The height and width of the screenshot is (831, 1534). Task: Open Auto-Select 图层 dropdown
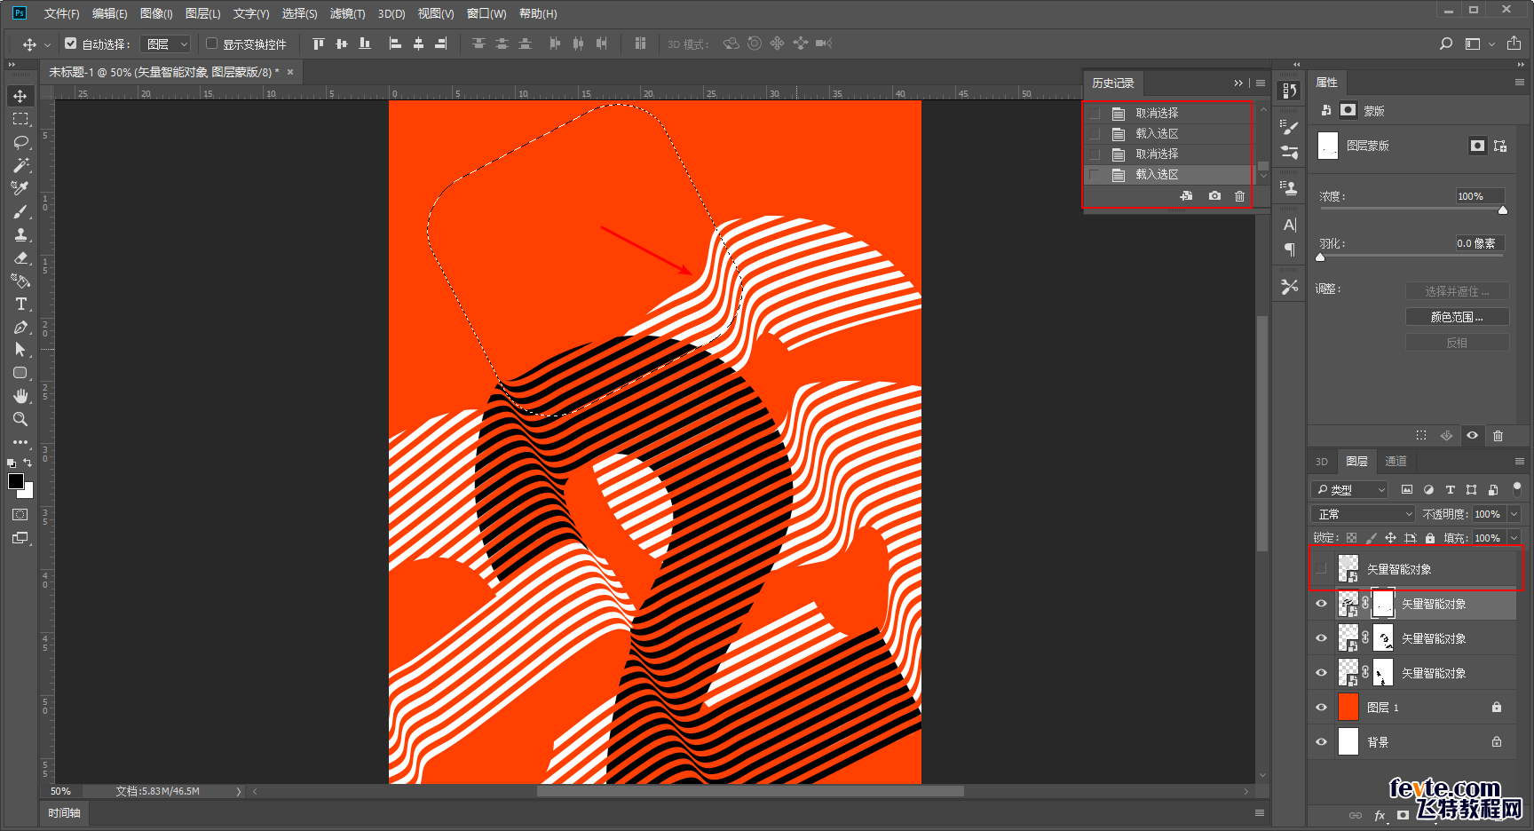pyautogui.click(x=167, y=44)
